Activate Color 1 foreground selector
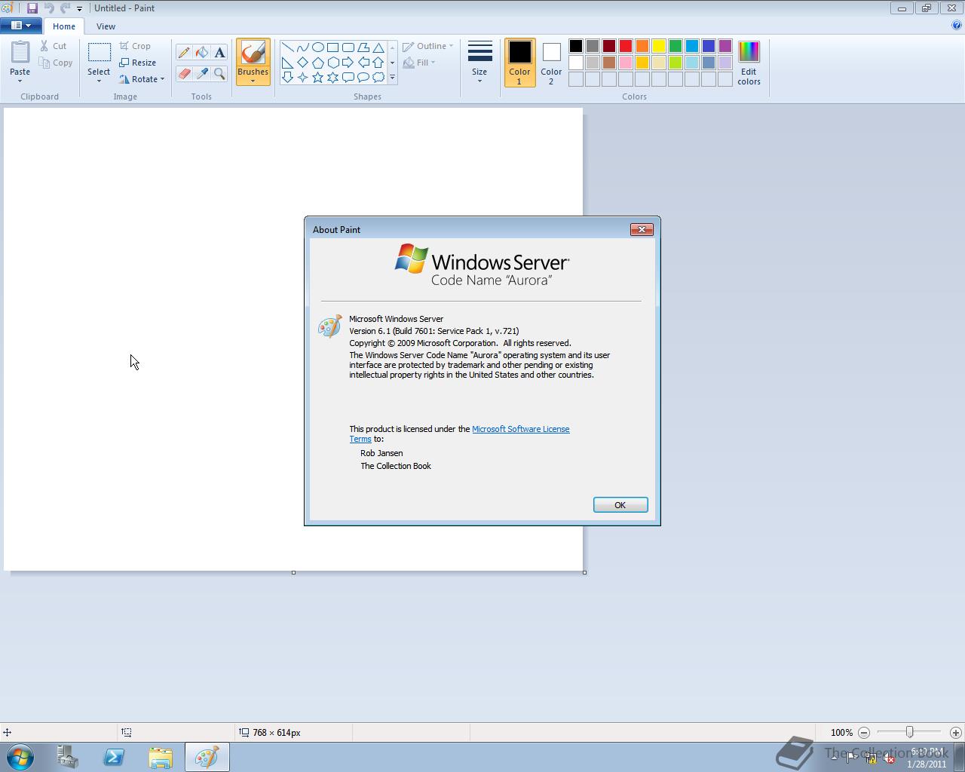The height and width of the screenshot is (772, 965). tap(519, 63)
